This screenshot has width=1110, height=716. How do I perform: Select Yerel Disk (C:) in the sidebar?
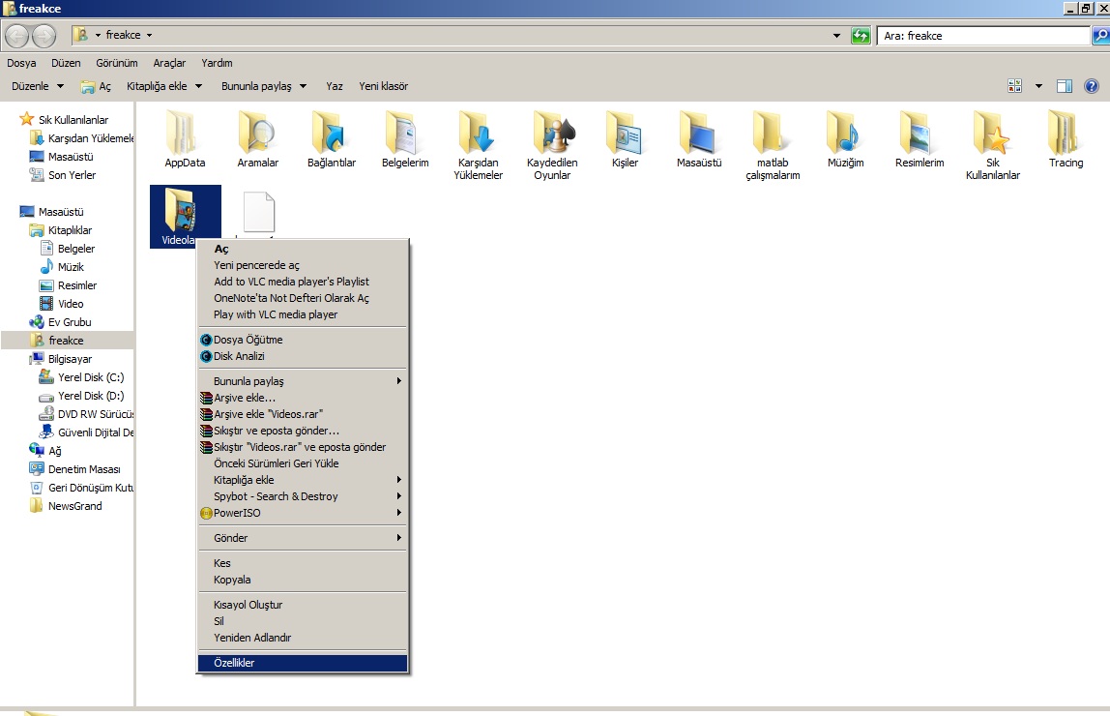coord(90,377)
